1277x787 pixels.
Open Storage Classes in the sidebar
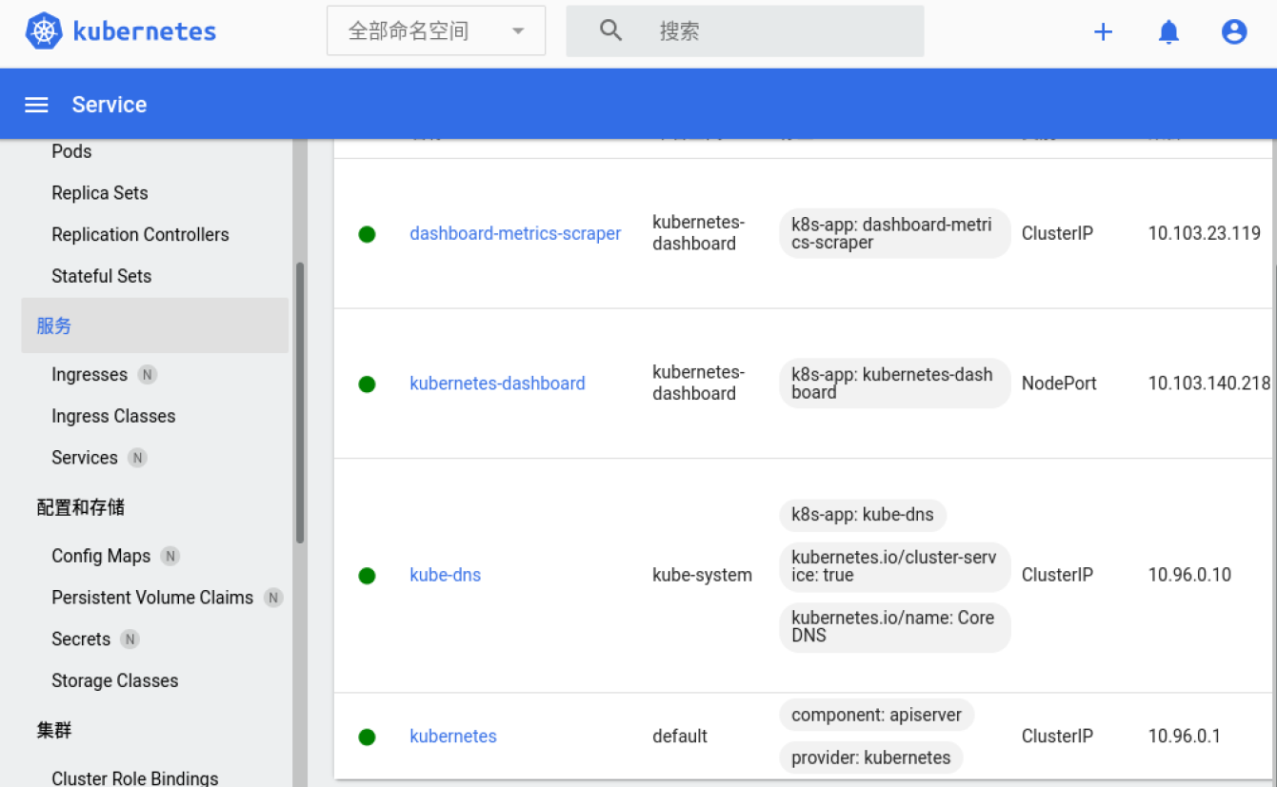click(115, 680)
